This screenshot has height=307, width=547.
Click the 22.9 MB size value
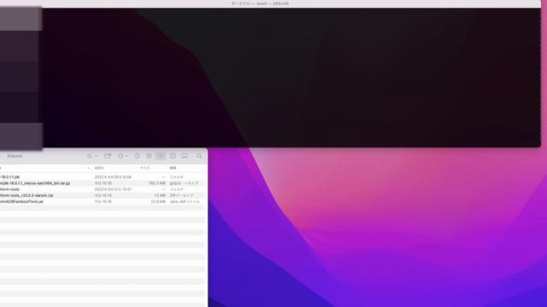click(x=158, y=201)
